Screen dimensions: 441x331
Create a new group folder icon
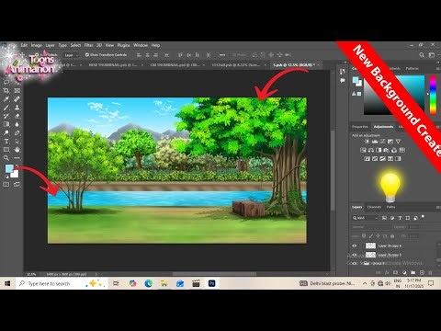[x=413, y=272]
